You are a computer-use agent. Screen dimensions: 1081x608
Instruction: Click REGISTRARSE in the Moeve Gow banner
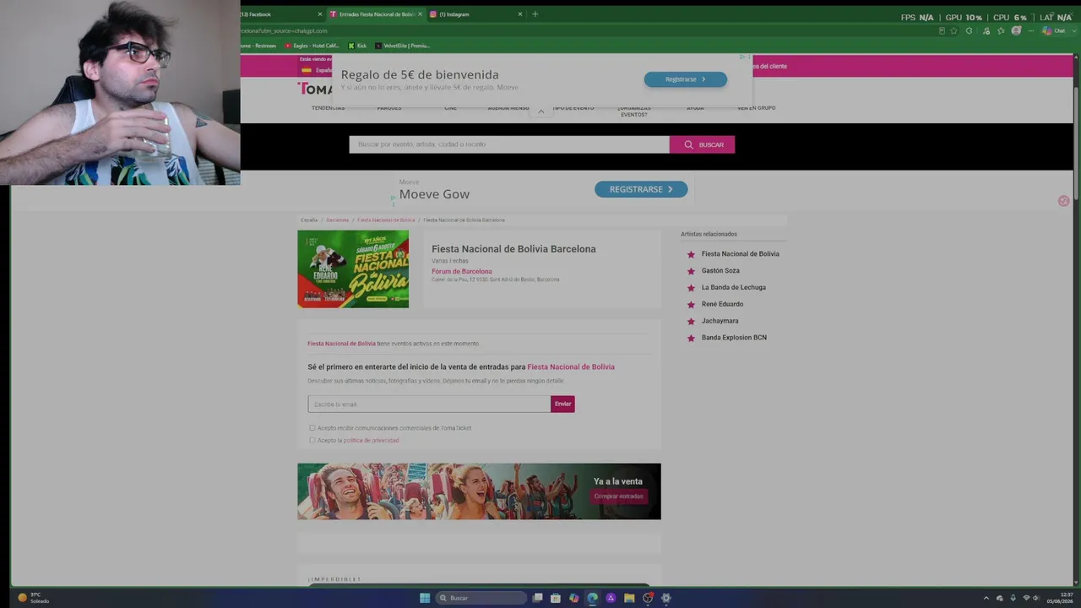tap(641, 189)
